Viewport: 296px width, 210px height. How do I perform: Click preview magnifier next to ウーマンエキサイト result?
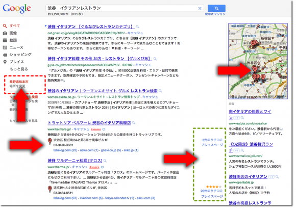tap(160, 91)
